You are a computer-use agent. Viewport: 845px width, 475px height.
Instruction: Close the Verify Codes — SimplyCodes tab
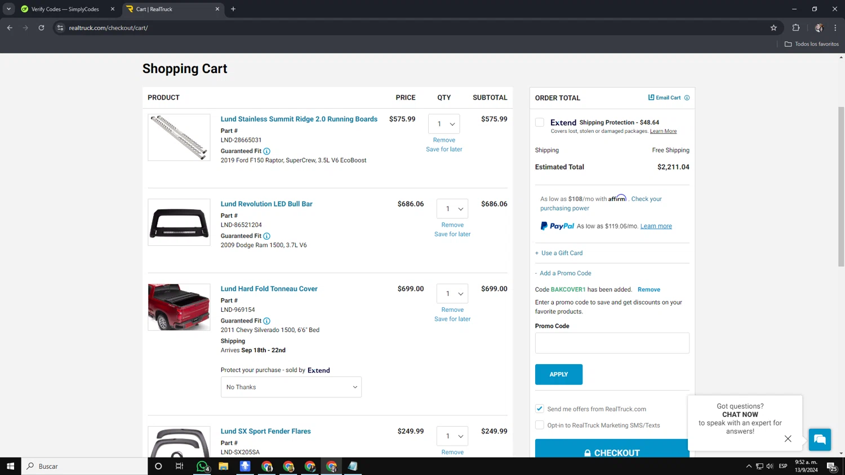coord(113,9)
